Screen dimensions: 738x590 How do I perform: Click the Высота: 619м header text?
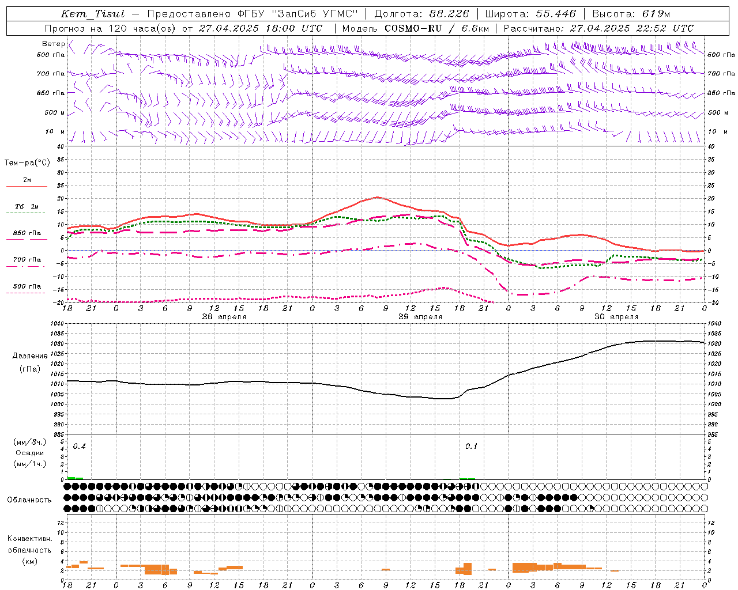click(631, 14)
